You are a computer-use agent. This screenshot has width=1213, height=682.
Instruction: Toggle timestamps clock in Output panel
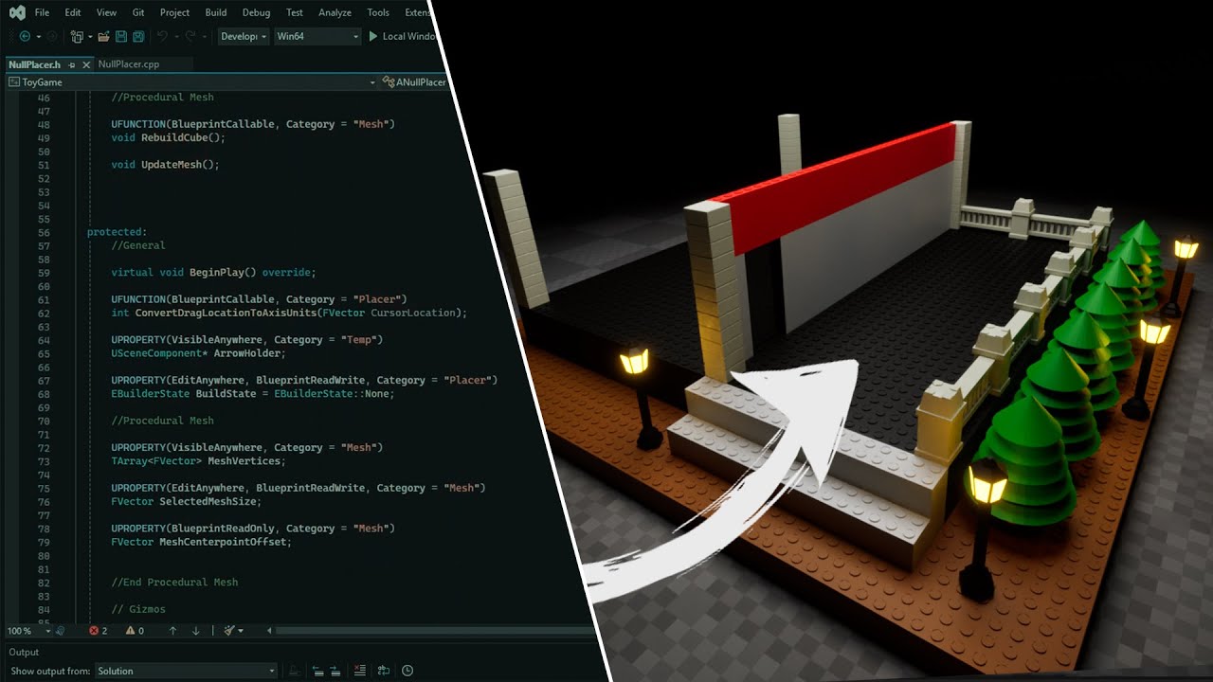coord(407,671)
